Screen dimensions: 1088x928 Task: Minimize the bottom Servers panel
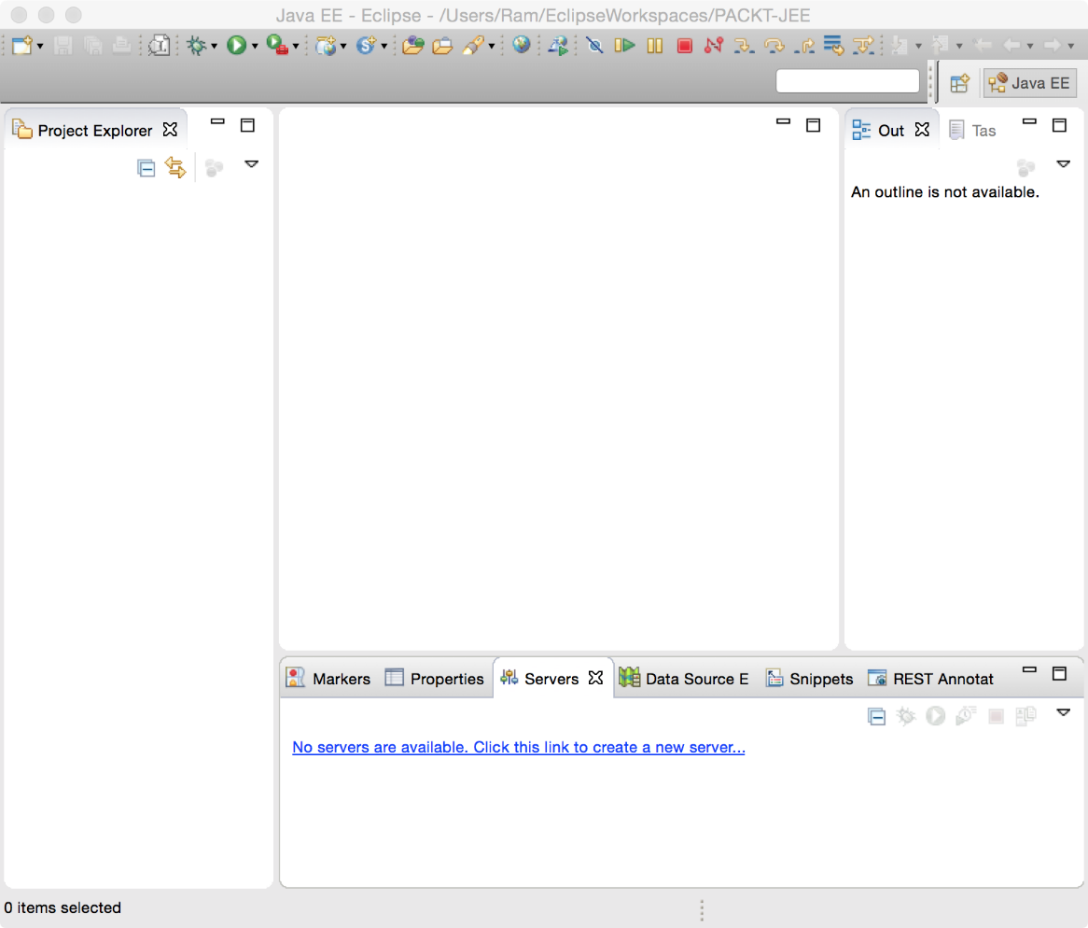(1030, 669)
